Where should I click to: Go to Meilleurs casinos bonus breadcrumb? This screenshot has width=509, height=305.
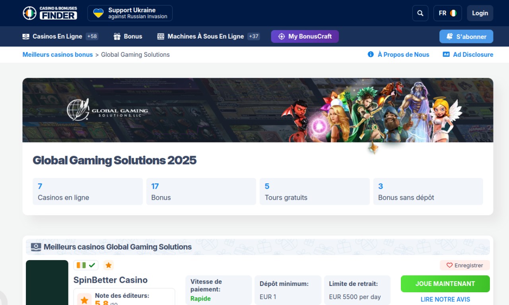pyautogui.click(x=58, y=55)
